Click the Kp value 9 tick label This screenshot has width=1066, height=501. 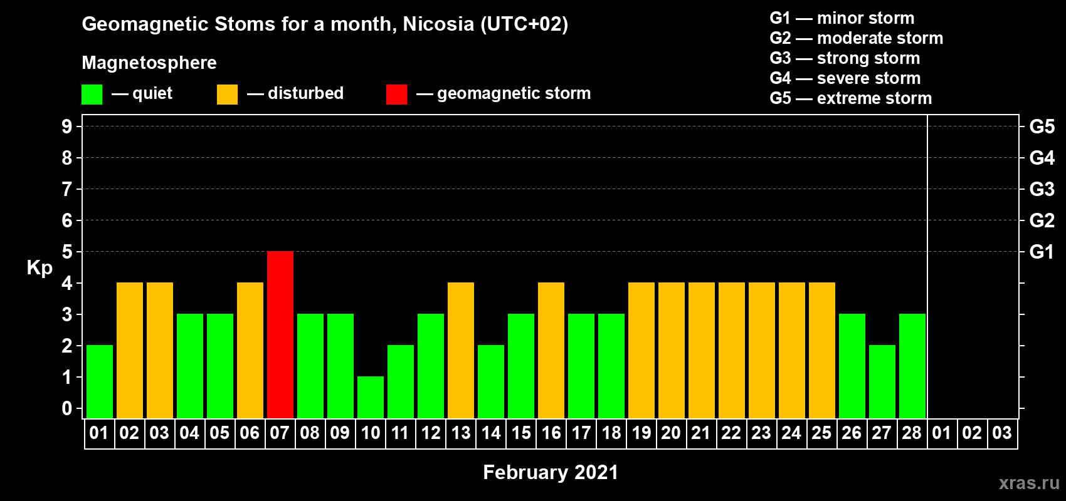(67, 127)
